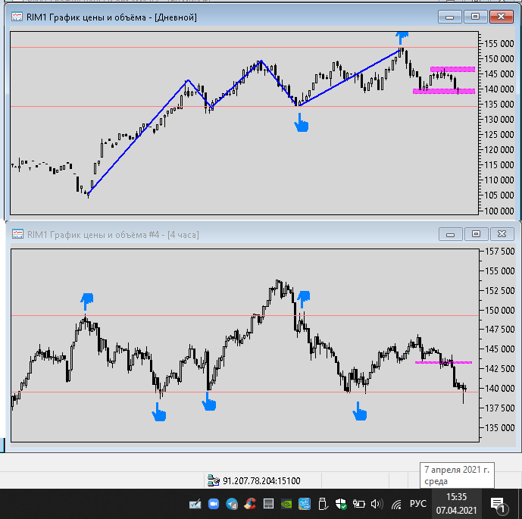
Task: Open the notification center with one alert
Action: pyautogui.click(x=499, y=505)
